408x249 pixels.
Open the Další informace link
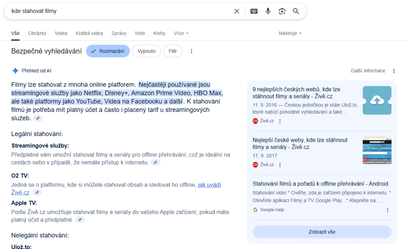point(368,71)
